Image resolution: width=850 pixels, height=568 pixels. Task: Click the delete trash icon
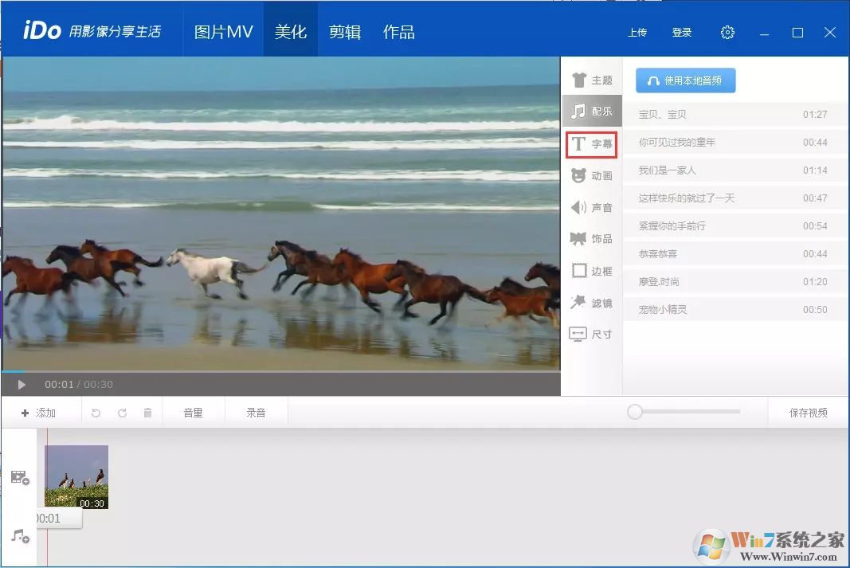147,412
